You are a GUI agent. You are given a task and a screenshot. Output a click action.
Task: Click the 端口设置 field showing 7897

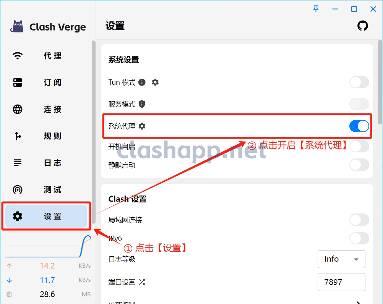click(x=341, y=282)
